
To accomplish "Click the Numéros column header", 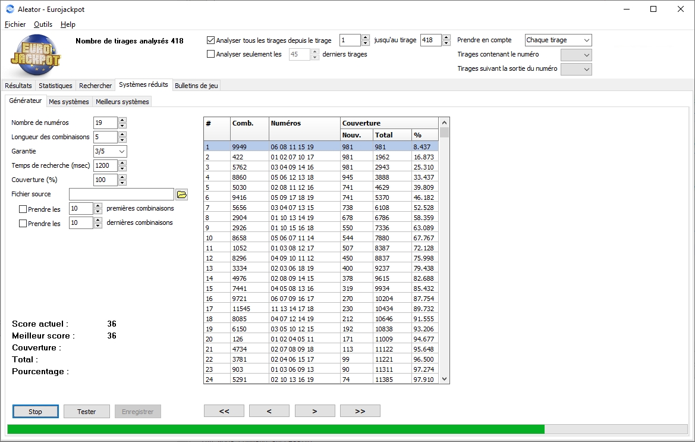I will coord(304,128).
